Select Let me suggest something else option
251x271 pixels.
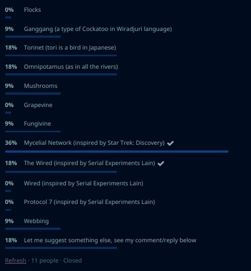click(110, 240)
